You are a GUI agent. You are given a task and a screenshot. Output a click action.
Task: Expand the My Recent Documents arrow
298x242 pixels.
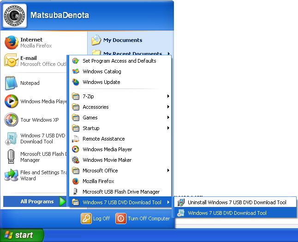point(168,53)
